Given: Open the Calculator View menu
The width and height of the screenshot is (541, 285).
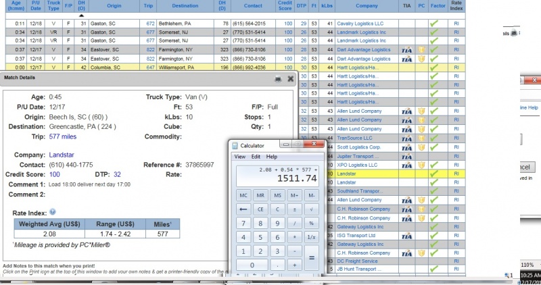Looking at the screenshot, I should [x=240, y=157].
